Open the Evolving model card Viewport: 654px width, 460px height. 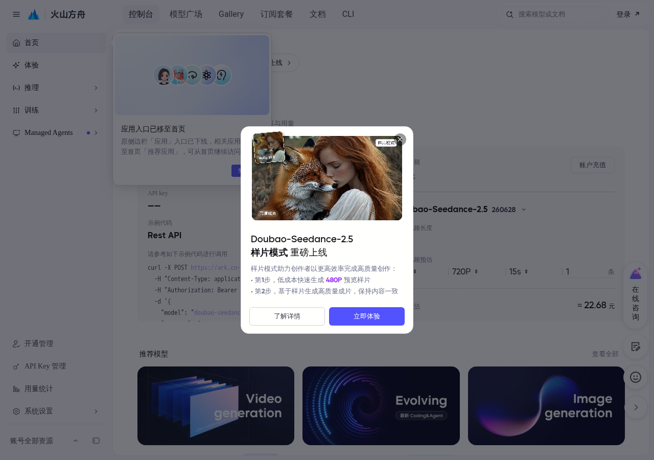click(x=381, y=406)
